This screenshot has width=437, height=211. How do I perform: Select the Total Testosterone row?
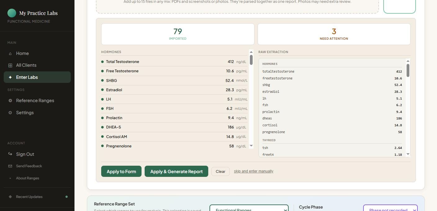pos(174,62)
